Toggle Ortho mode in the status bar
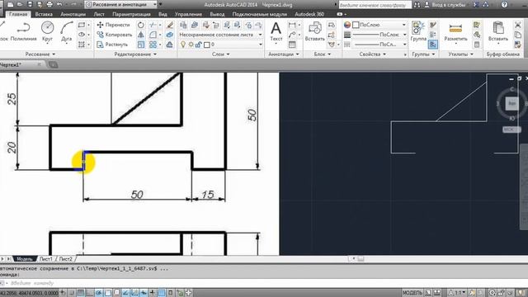 pos(90,293)
